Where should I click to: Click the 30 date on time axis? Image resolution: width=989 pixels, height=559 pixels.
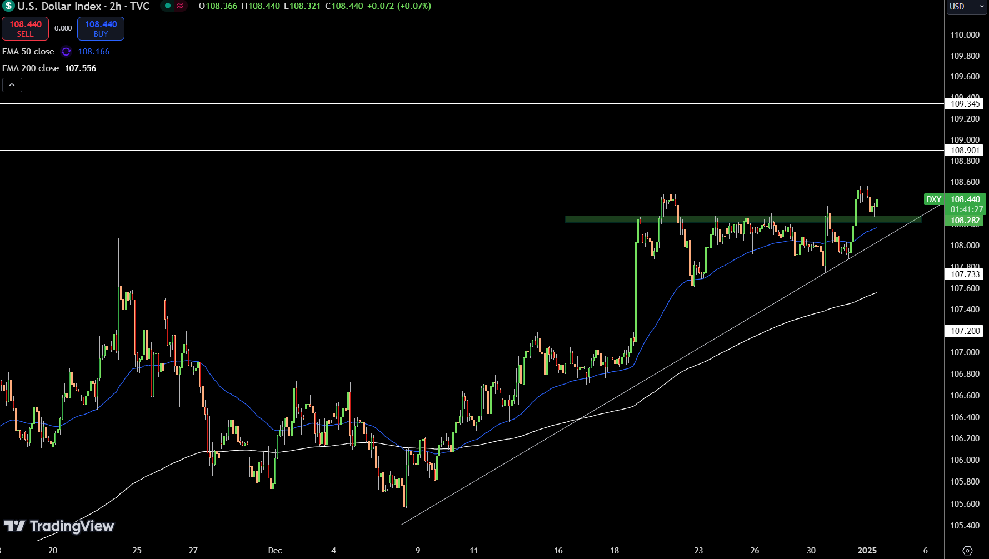point(811,551)
